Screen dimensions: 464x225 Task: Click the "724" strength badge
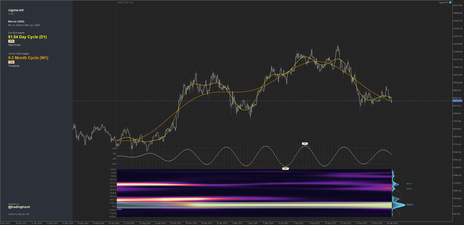pos(11,62)
